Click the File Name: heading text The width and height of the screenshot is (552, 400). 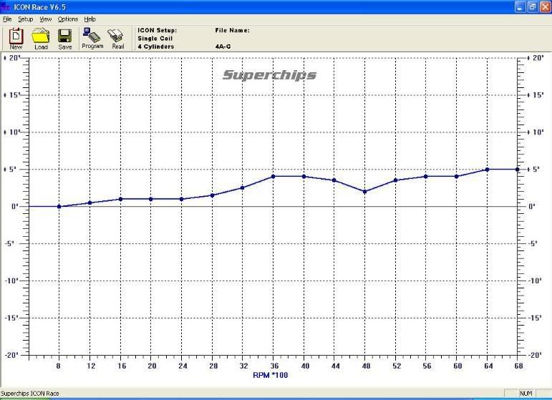coord(233,30)
